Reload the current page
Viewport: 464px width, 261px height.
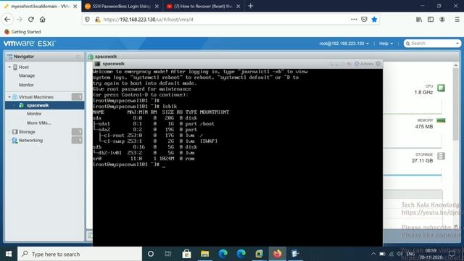pyautogui.click(x=30, y=20)
